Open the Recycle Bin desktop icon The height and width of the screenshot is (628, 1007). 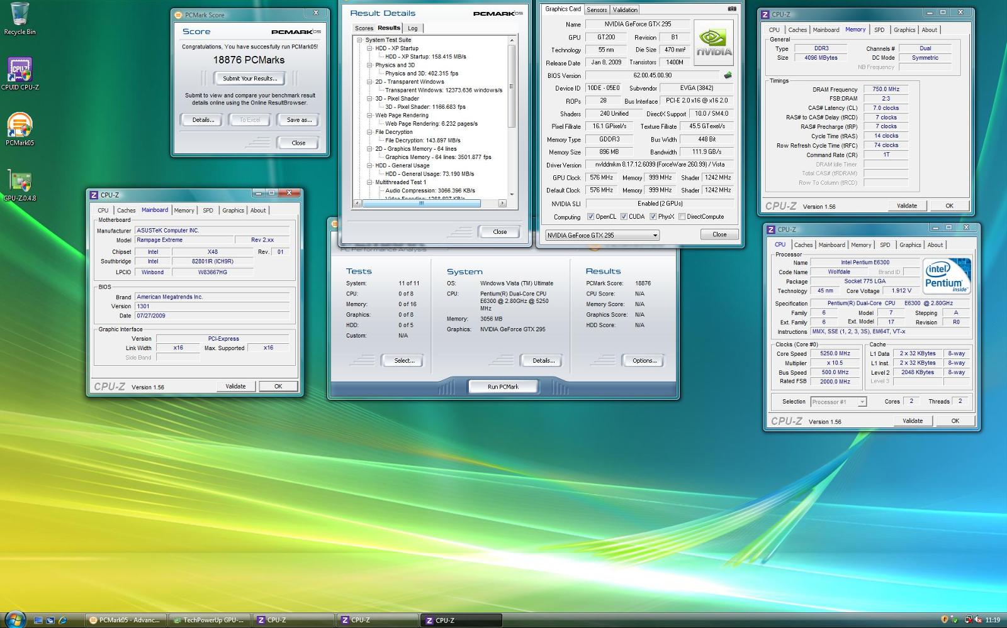20,18
